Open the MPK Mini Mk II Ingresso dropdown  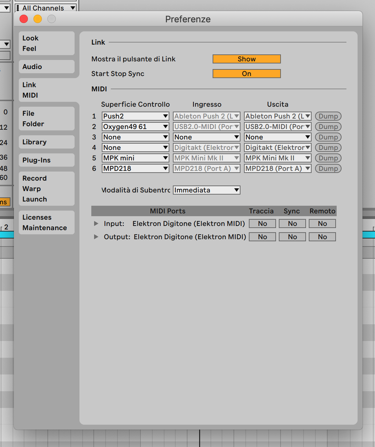(207, 158)
